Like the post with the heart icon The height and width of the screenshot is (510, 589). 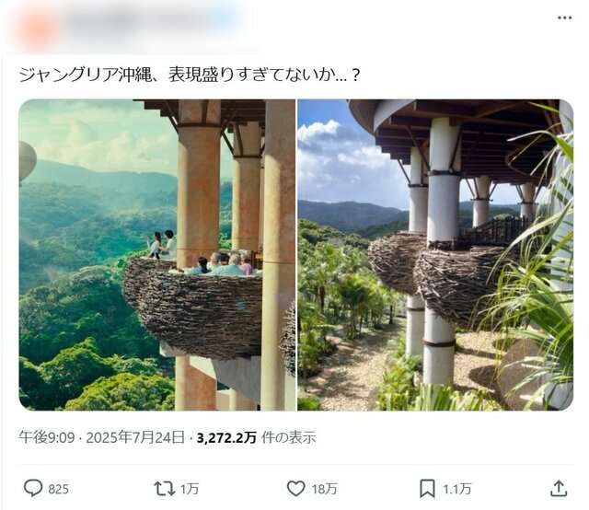click(x=295, y=488)
